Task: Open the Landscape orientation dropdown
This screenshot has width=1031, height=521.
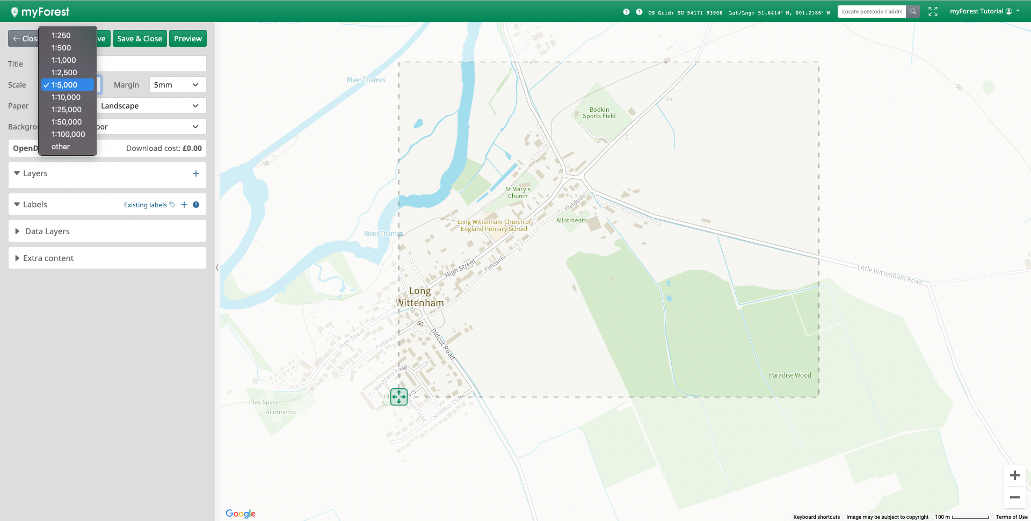Action: pyautogui.click(x=150, y=106)
